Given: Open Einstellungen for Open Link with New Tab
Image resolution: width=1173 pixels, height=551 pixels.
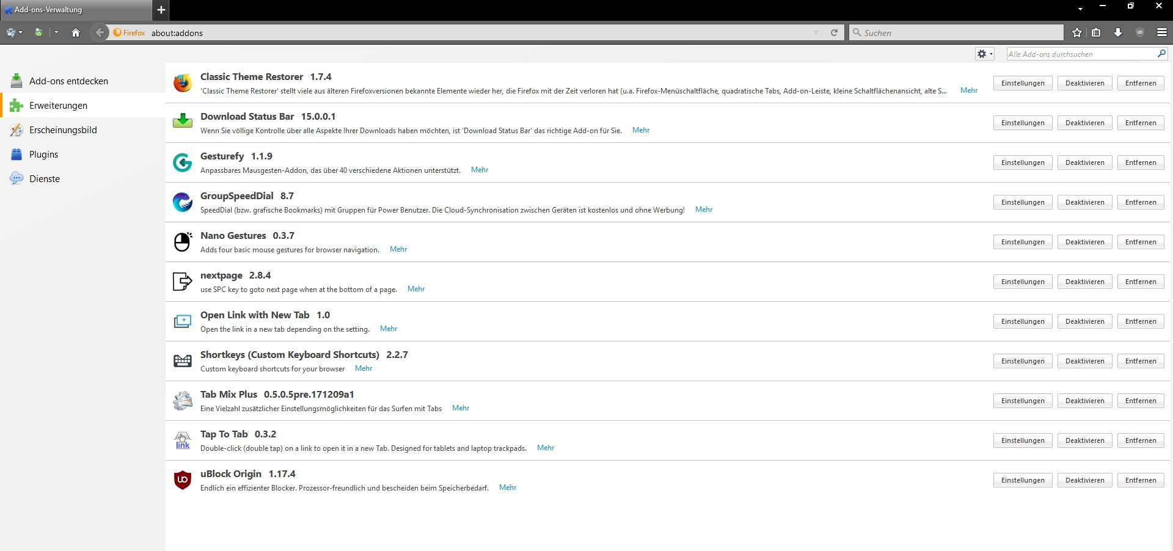Looking at the screenshot, I should coord(1023,321).
